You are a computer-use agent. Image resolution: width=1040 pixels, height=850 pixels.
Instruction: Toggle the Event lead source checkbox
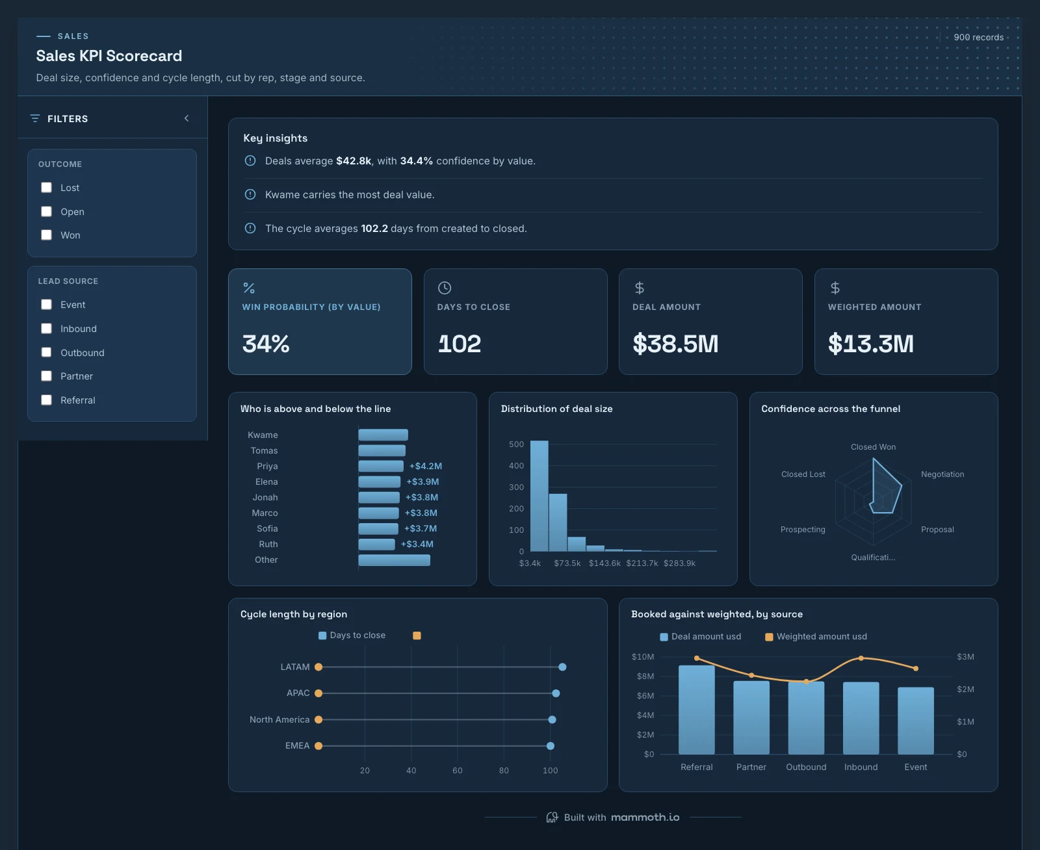point(47,304)
